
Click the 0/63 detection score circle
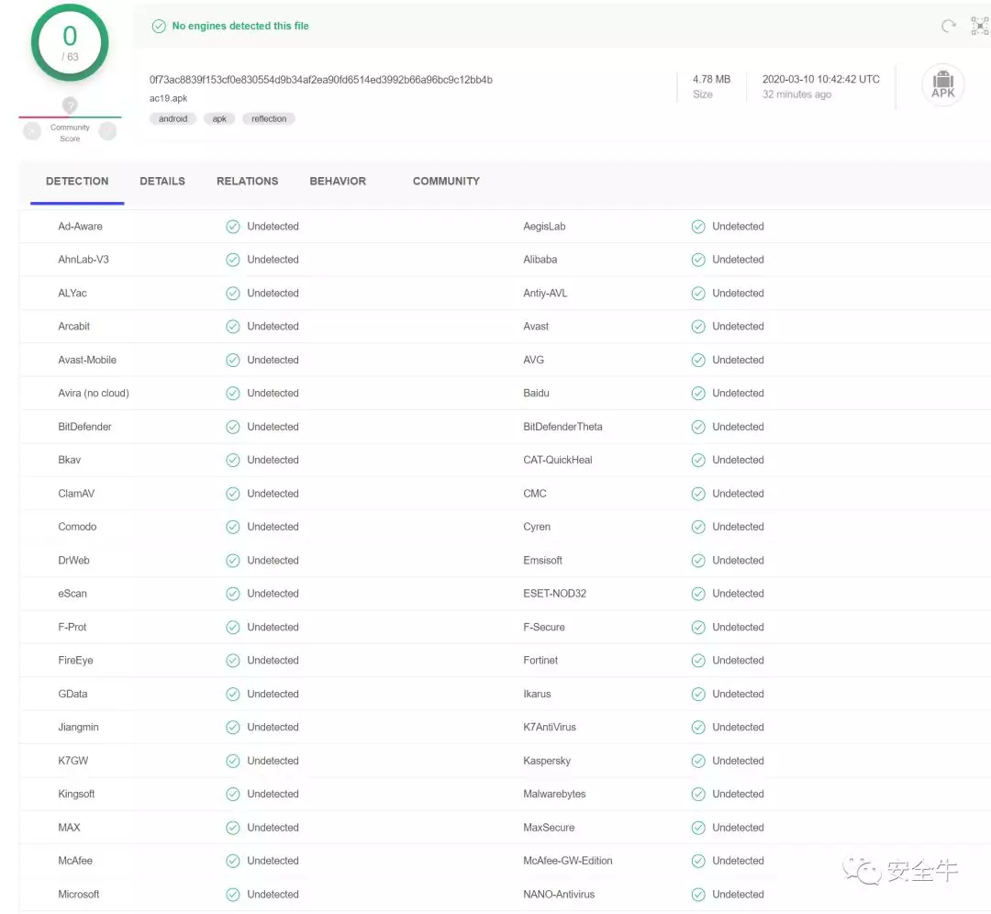(x=70, y=42)
